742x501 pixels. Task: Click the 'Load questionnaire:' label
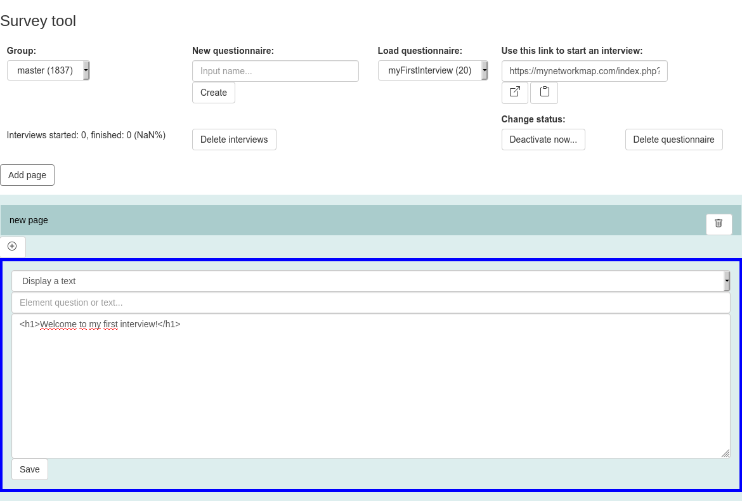420,51
